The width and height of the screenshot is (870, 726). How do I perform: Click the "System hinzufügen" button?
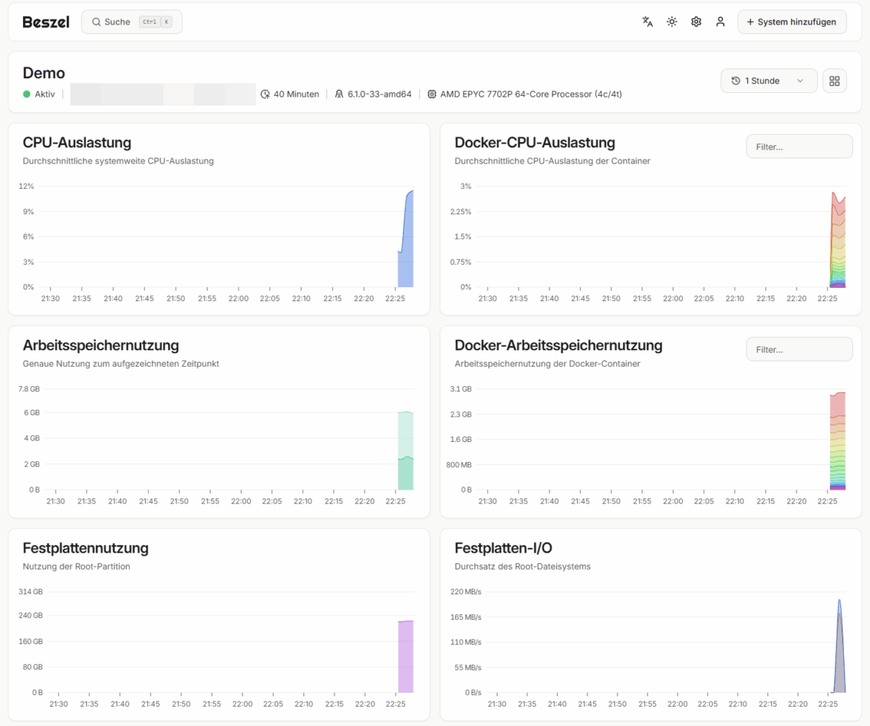792,22
